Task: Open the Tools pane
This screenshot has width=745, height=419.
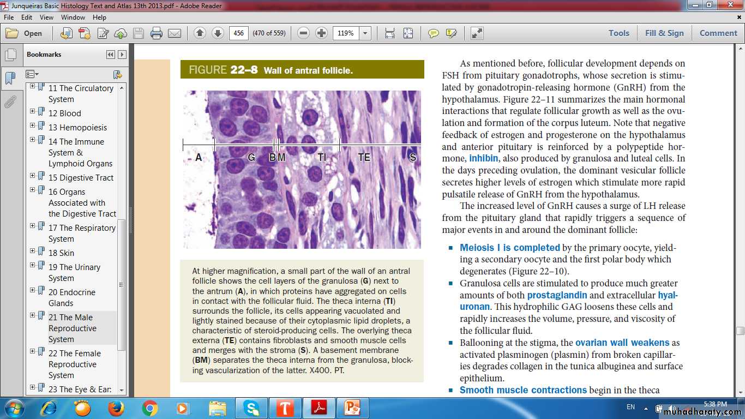Action: [x=619, y=33]
